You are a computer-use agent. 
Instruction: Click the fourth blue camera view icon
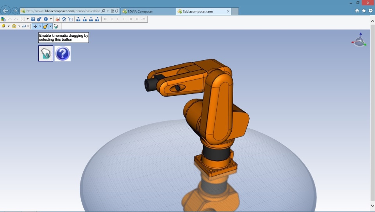97,19
